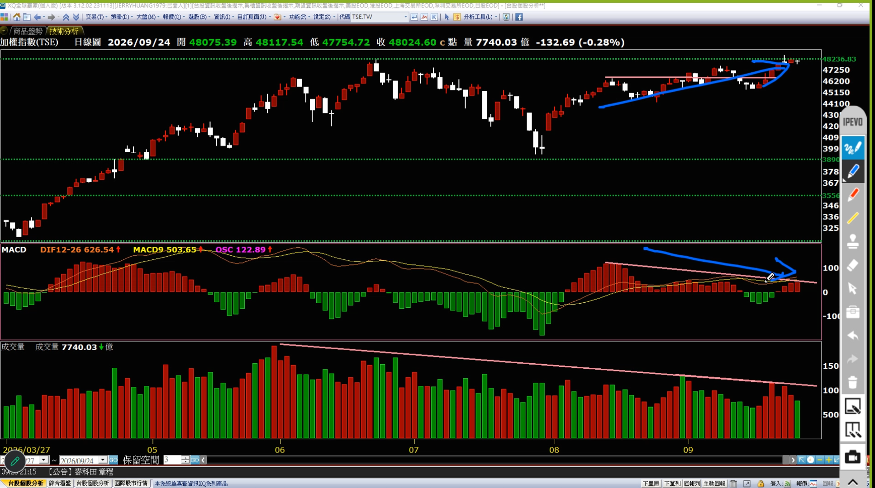875x488 pixels.
Task: Toggle the cursor pointer mode in toolbar
Action: pos(447,17)
